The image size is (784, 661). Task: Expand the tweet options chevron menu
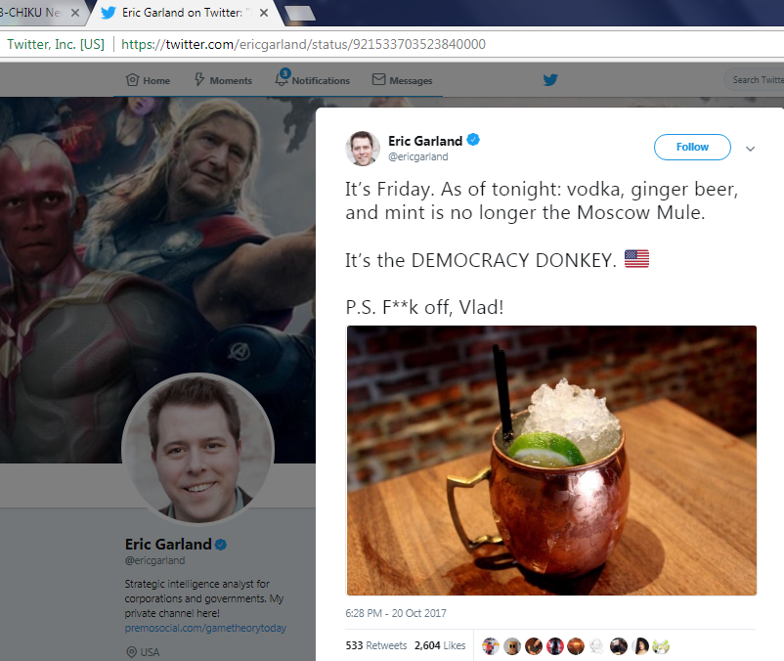(x=750, y=149)
